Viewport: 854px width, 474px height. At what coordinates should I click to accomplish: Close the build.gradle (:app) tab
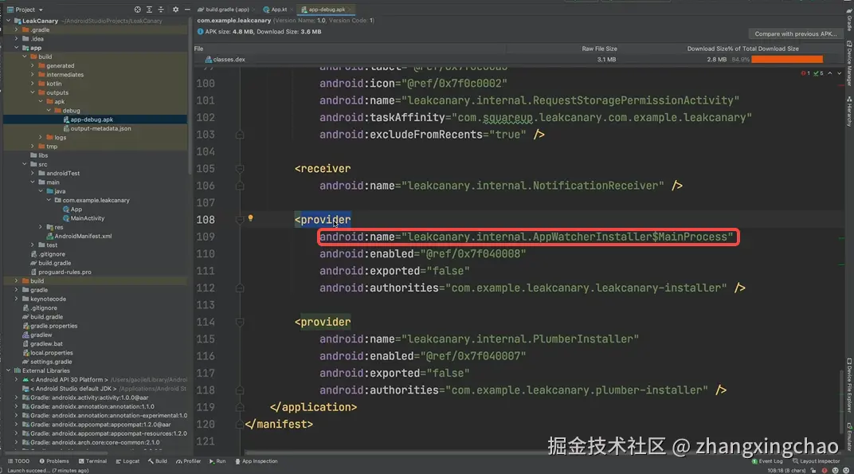pos(254,10)
